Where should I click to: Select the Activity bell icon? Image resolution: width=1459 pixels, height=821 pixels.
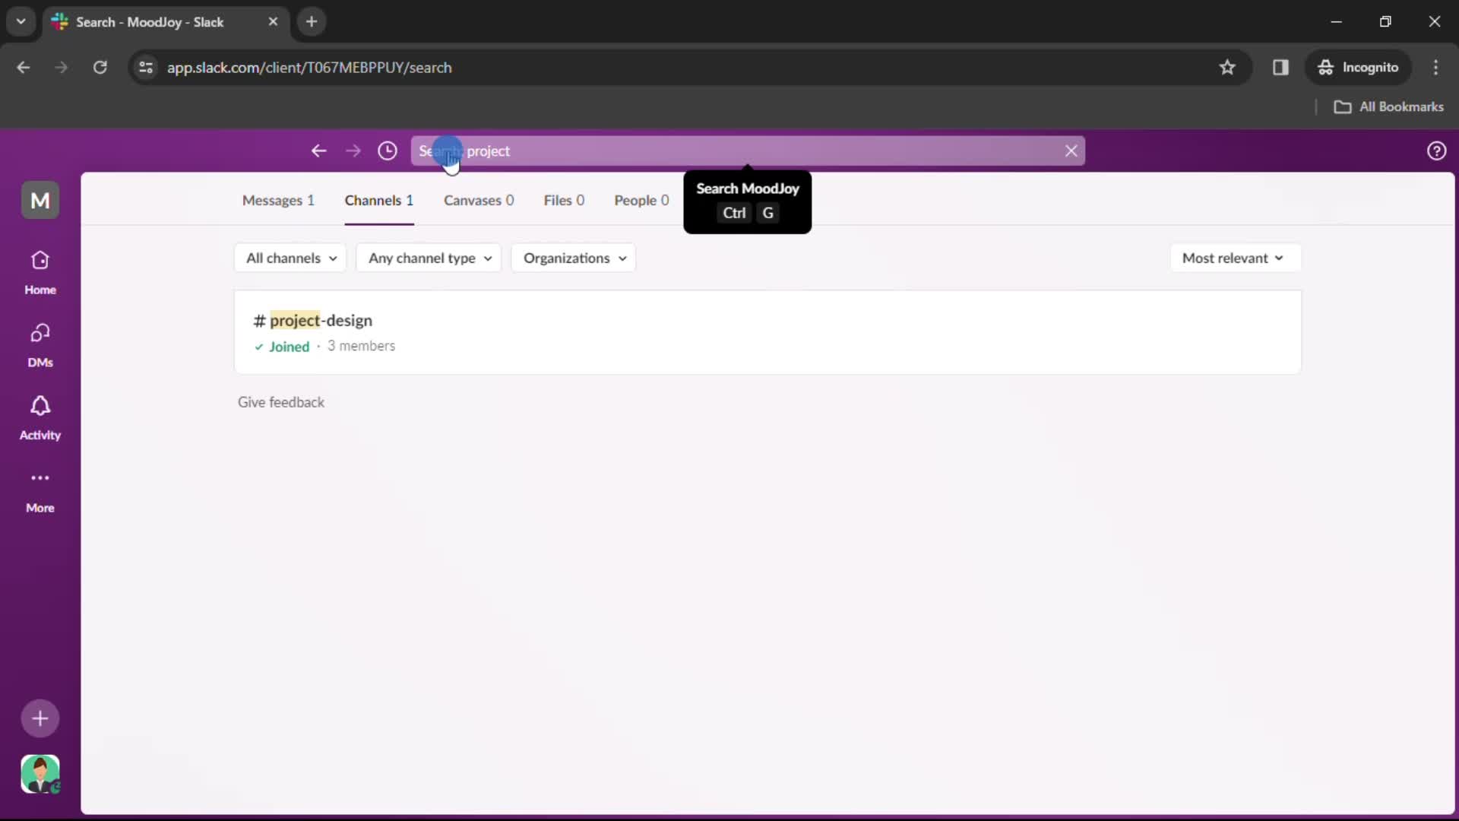click(40, 405)
